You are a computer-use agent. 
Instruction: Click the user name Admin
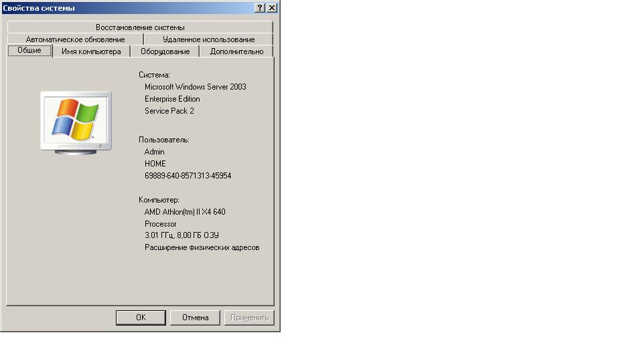154,152
